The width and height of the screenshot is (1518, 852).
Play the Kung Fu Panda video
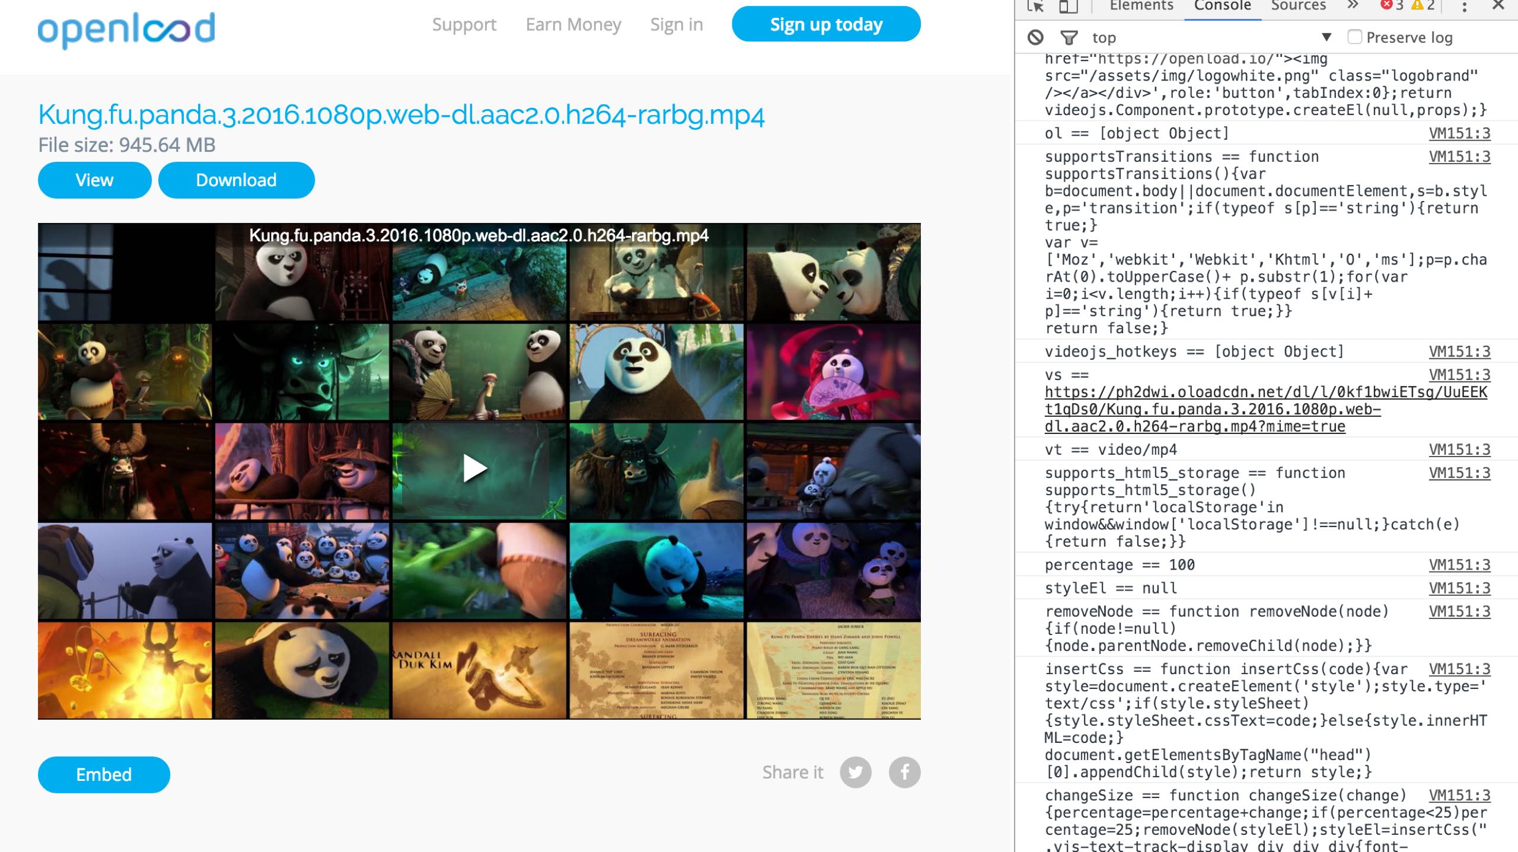click(475, 468)
